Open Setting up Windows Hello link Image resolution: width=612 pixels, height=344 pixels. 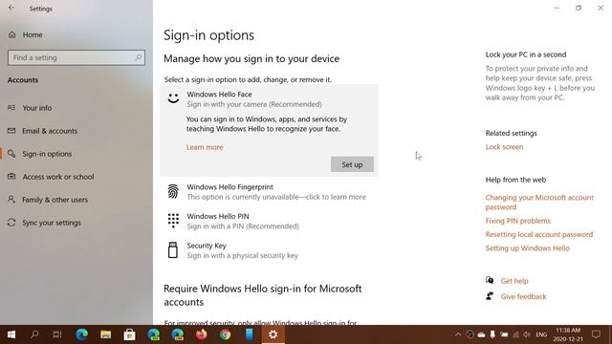pyautogui.click(x=527, y=248)
